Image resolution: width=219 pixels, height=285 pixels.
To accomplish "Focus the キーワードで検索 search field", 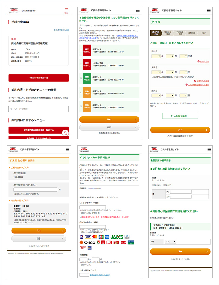I will (x=38, y=109).
